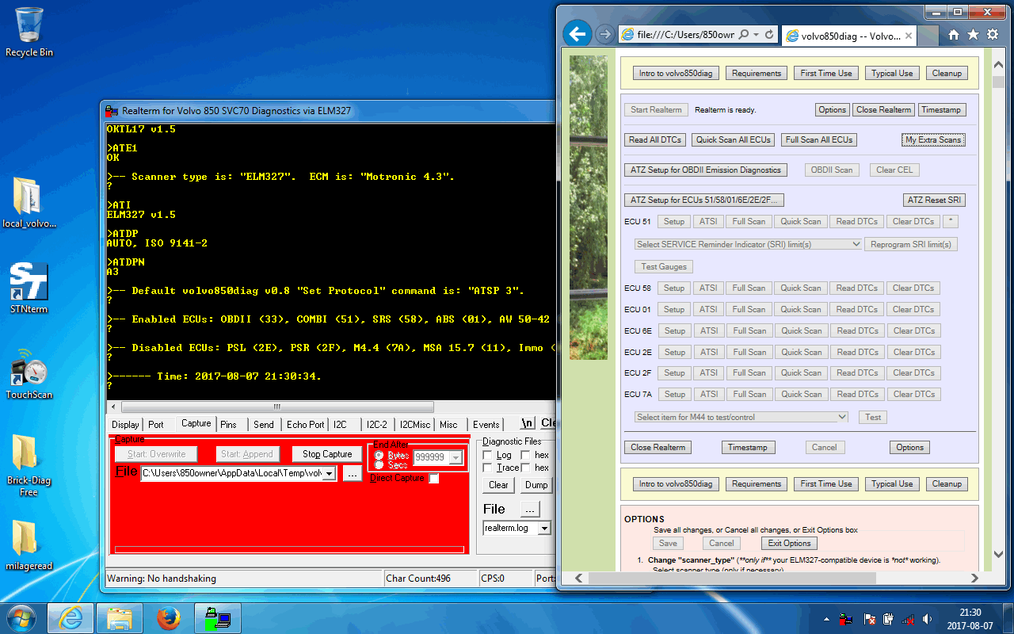Enable the Trace diagnostic file checkbox
The height and width of the screenshot is (634, 1014).
tap(488, 468)
